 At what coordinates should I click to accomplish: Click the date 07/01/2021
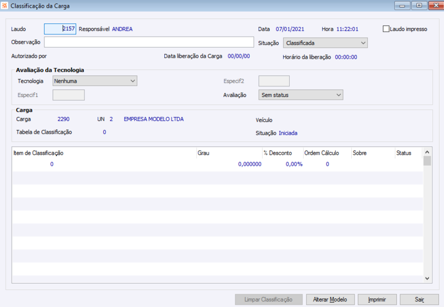coord(290,29)
